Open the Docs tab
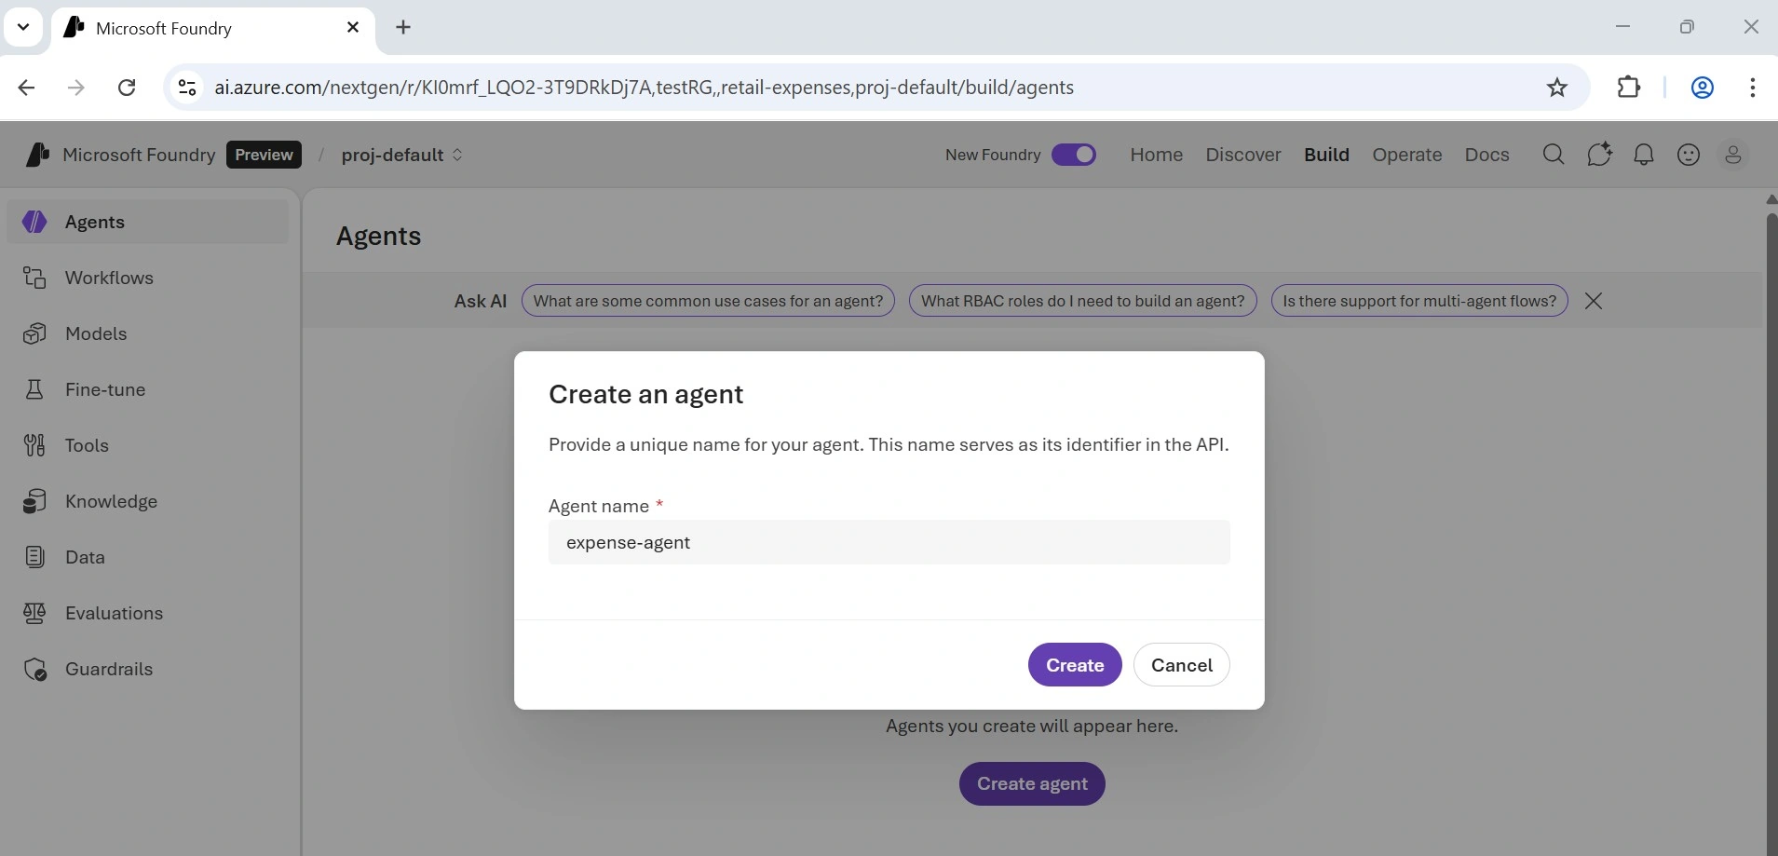The image size is (1778, 856). coord(1486,155)
